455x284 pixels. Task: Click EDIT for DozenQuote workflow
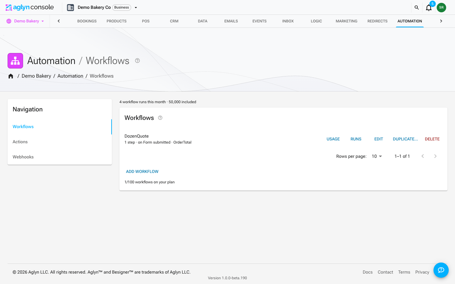379,139
